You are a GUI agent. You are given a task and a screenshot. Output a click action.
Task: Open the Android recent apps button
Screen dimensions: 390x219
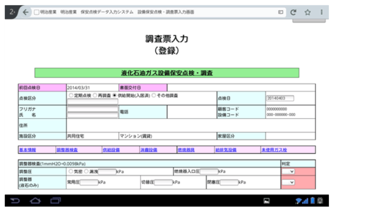click(x=56, y=201)
